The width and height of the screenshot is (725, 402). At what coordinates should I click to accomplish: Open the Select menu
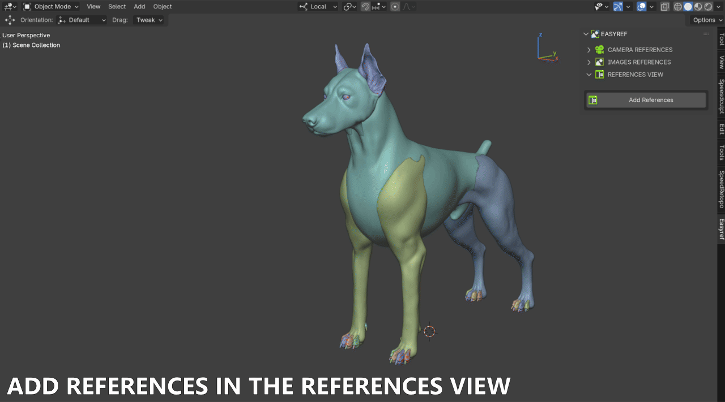click(117, 6)
